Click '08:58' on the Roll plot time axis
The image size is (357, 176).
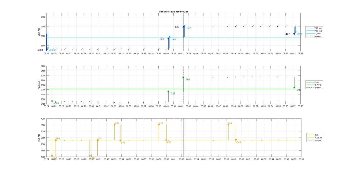click(301, 159)
